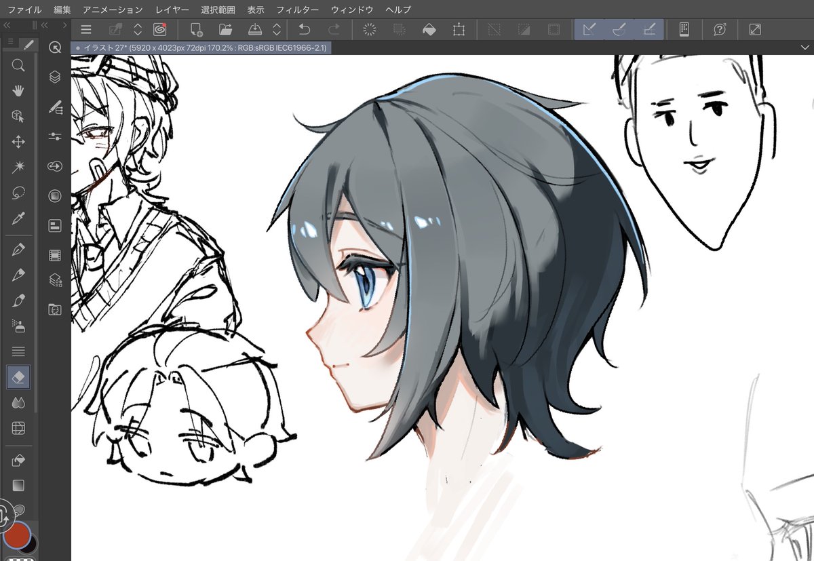Open the 編集 menu
814x561 pixels.
(x=62, y=9)
